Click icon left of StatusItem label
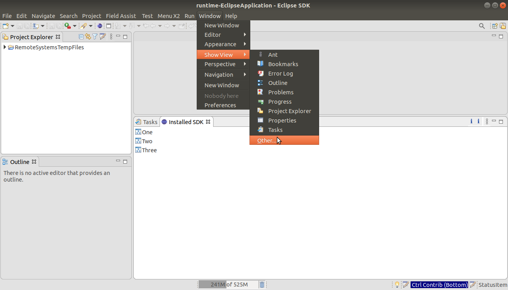 click(x=473, y=285)
